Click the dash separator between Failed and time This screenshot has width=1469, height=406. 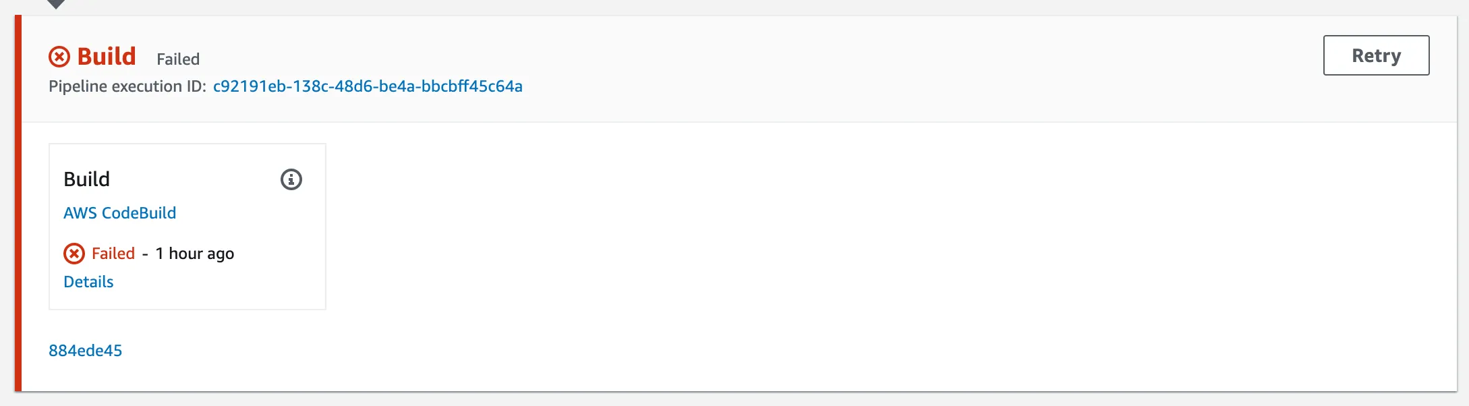145,254
